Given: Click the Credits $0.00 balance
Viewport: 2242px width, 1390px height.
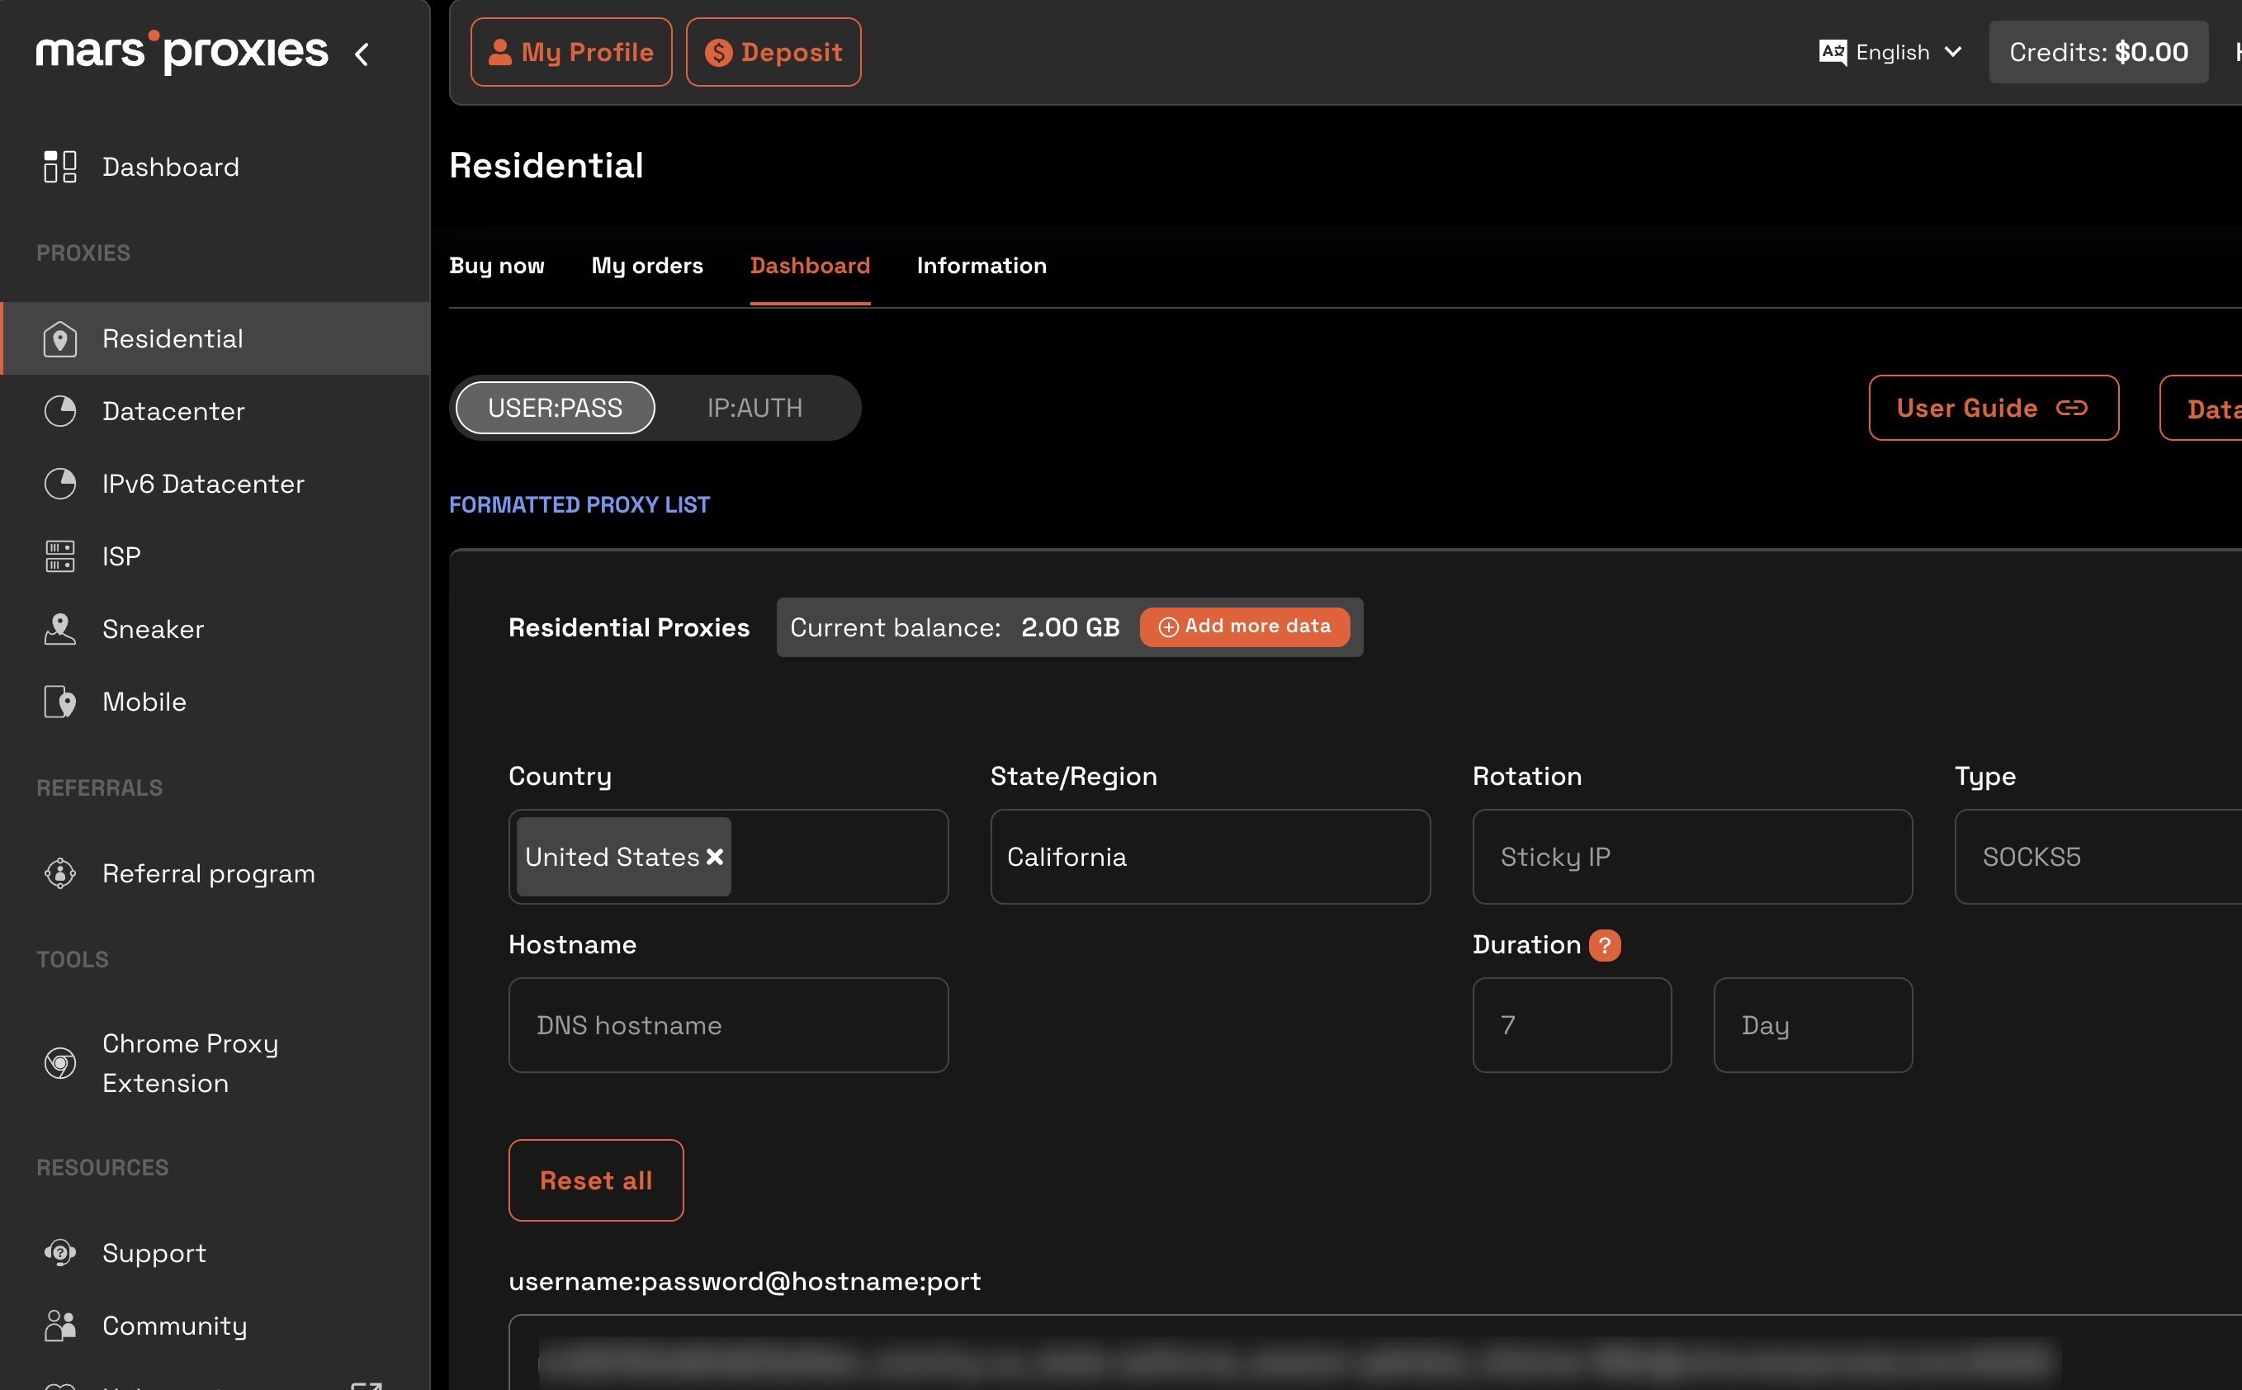Looking at the screenshot, I should pos(2098,52).
